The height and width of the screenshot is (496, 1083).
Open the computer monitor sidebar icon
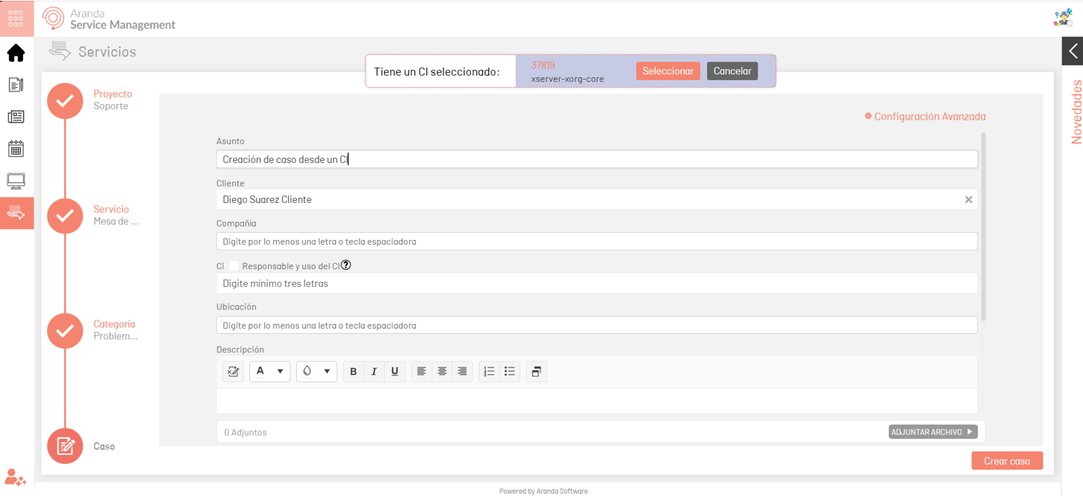[x=16, y=181]
